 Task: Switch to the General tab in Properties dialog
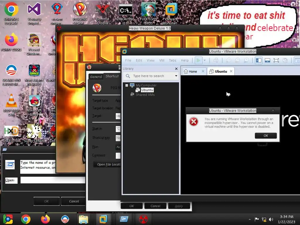(96, 76)
